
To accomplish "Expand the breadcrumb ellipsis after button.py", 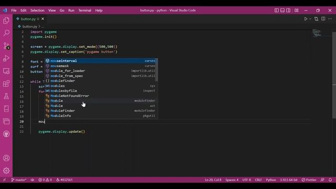I will point(43,27).
